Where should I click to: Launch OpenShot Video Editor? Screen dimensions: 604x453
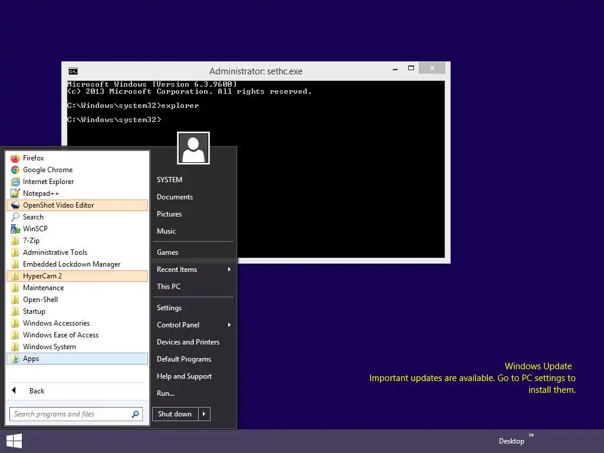(77, 205)
